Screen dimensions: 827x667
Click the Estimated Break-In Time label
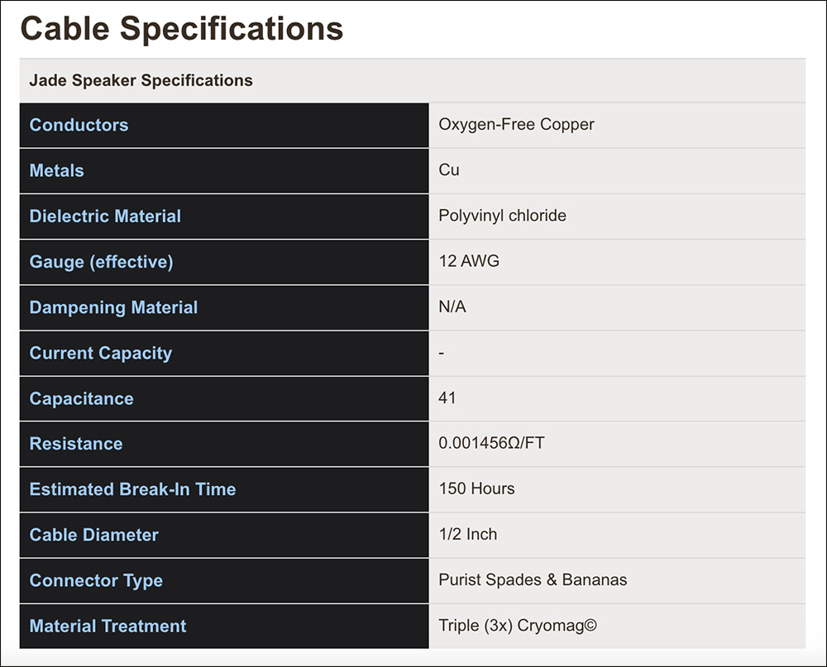pos(132,489)
